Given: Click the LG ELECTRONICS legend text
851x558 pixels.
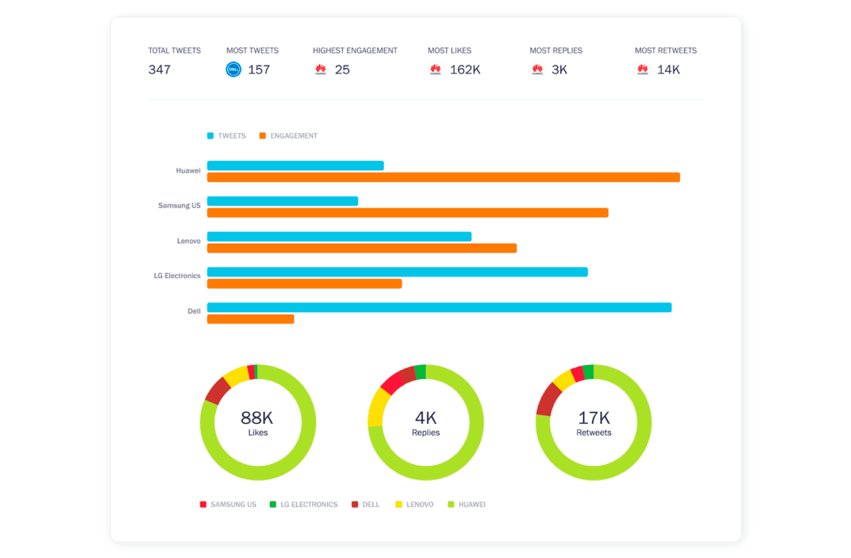Looking at the screenshot, I should click(309, 504).
